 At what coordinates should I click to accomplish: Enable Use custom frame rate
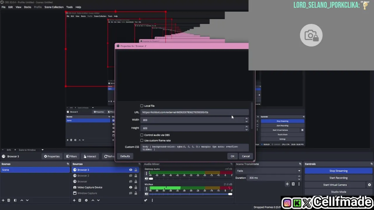click(142, 141)
